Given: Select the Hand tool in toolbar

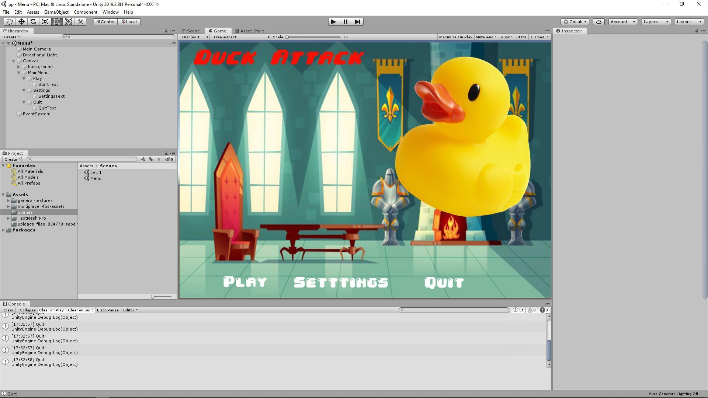Looking at the screenshot, I should [x=10, y=22].
